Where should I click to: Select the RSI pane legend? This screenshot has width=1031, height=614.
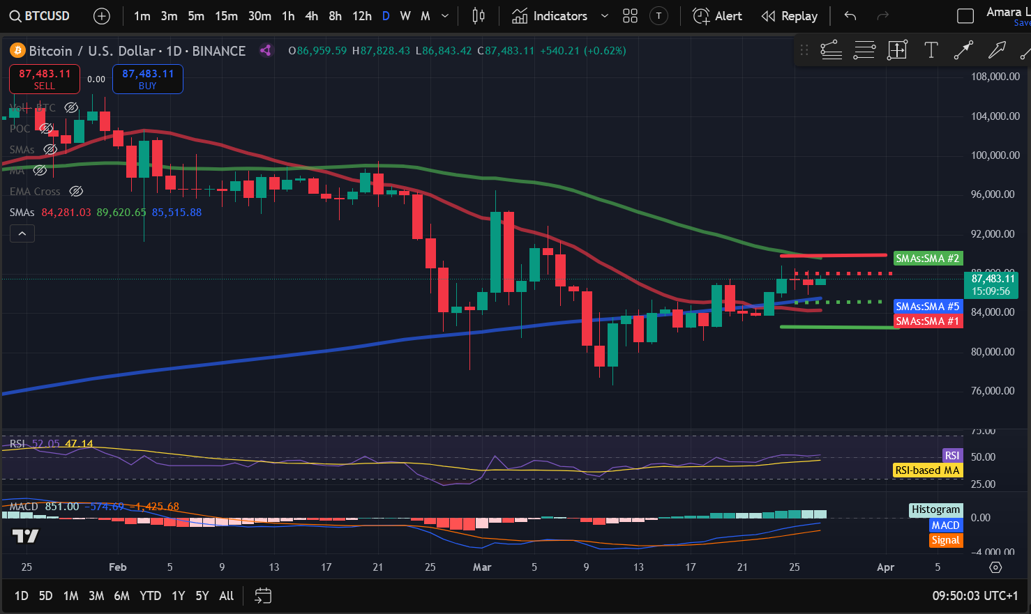pos(52,443)
